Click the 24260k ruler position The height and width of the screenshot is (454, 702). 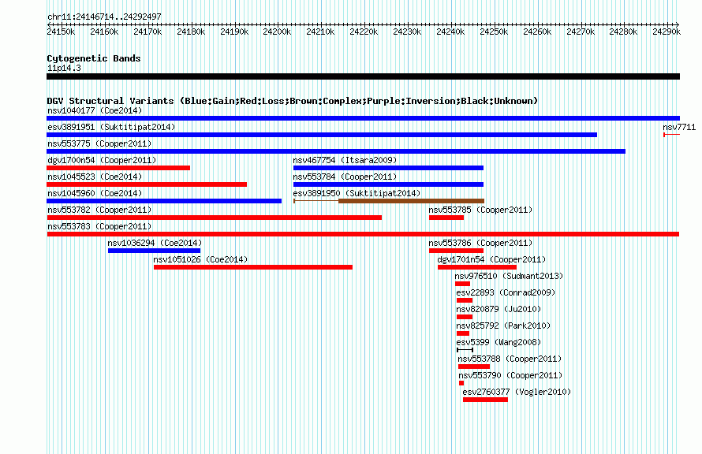pyautogui.click(x=537, y=32)
